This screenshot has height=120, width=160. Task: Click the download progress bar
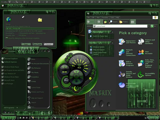point(30,28)
